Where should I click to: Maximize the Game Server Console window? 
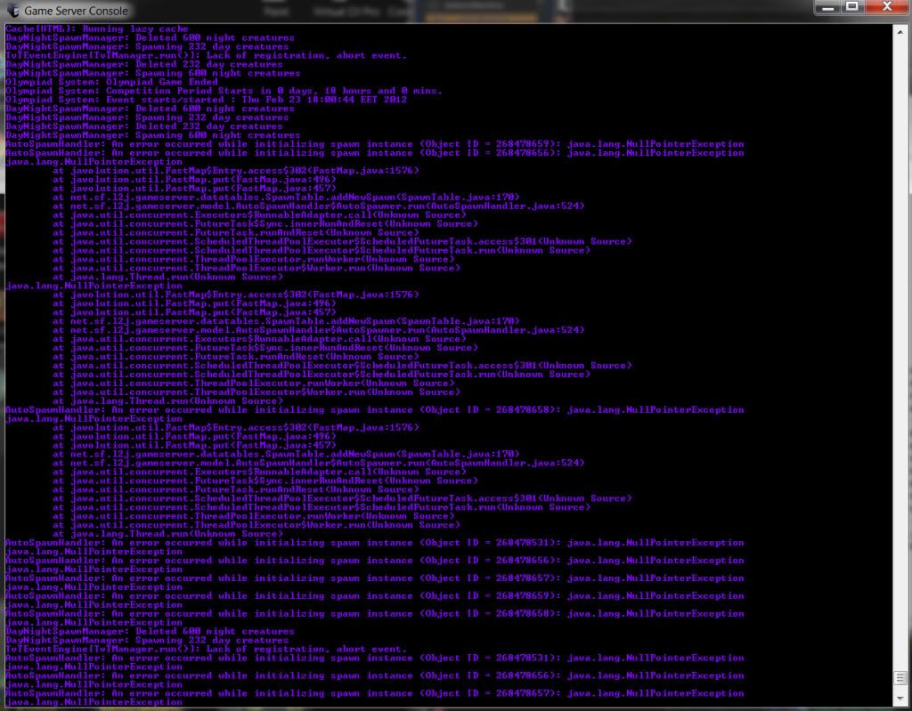pyautogui.click(x=851, y=7)
